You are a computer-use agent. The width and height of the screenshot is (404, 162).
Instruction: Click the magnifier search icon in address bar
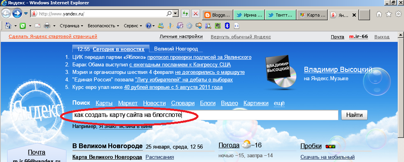click(x=169, y=14)
